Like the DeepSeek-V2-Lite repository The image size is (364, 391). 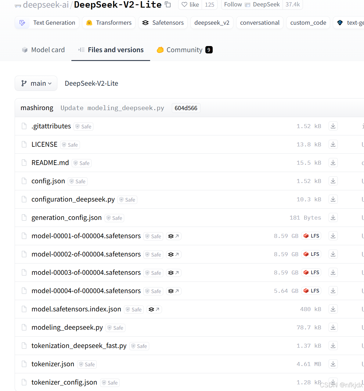190,5
